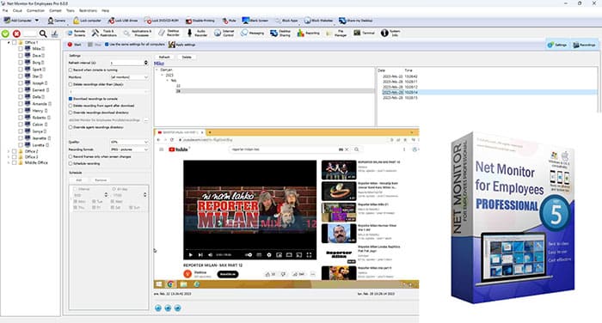
Task: Open the File Manager tool
Action: pos(336,33)
